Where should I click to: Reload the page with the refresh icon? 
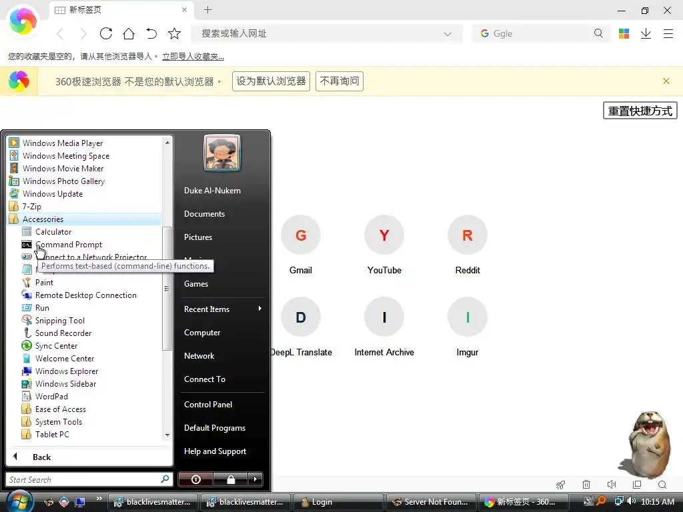(106, 33)
